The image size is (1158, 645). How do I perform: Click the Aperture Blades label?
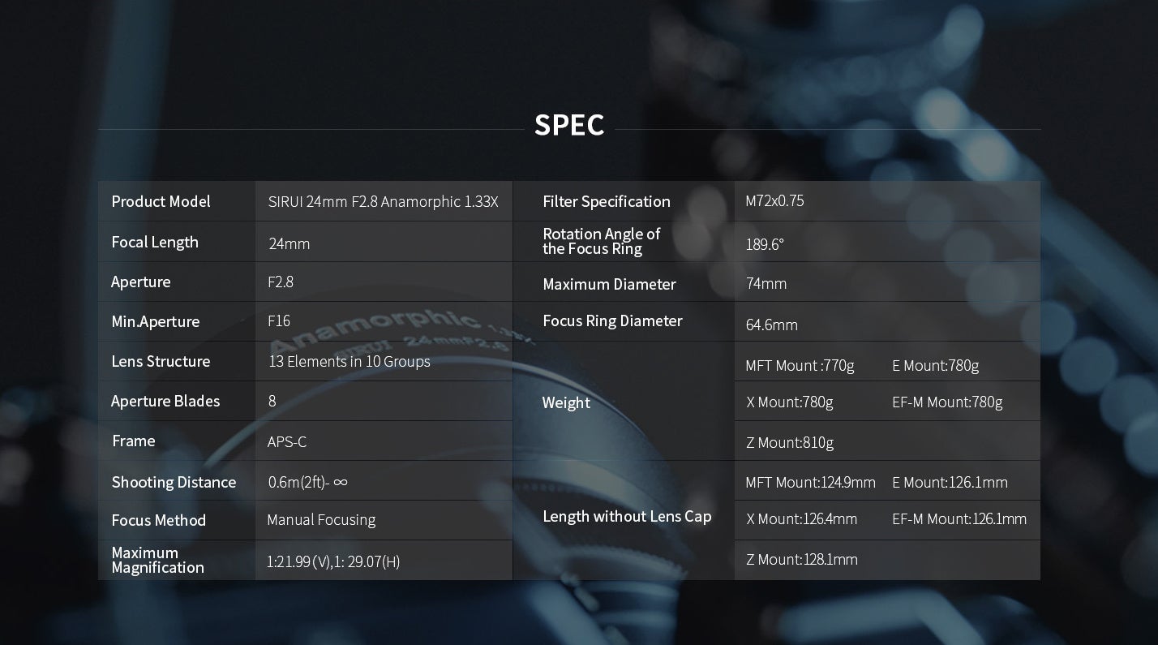click(165, 401)
